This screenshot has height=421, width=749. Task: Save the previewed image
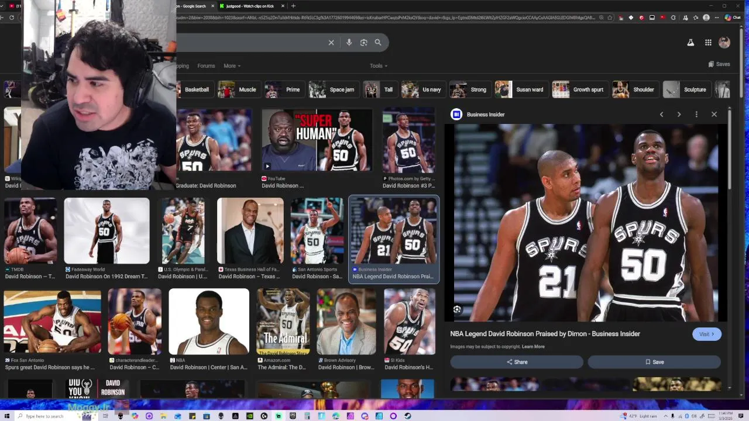coord(654,362)
